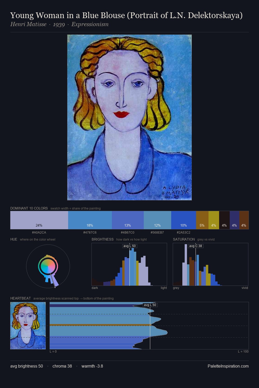Click the L = 0 axis label
The width and height of the screenshot is (259, 388).
(x=53, y=352)
